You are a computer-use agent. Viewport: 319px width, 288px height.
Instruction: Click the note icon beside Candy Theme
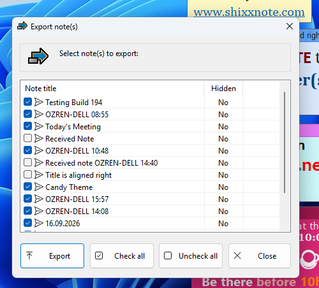39,187
